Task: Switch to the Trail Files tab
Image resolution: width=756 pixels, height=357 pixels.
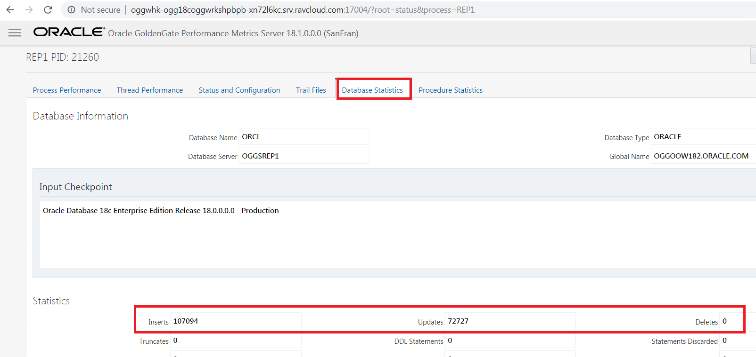Action: [311, 90]
